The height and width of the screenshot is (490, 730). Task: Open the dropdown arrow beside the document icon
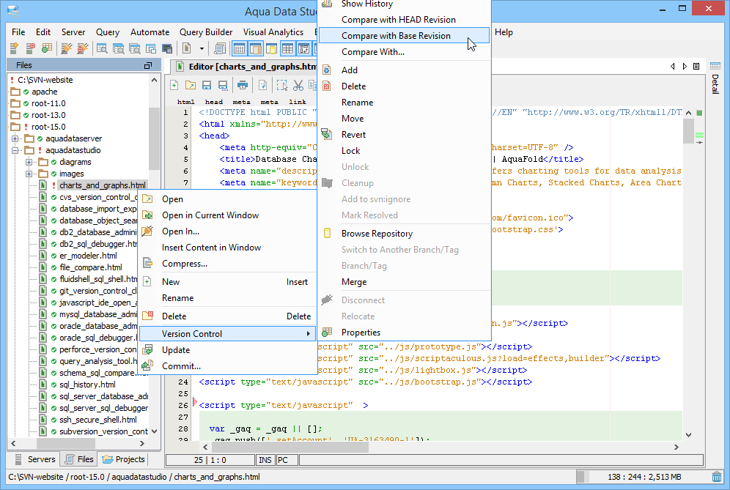click(x=202, y=48)
